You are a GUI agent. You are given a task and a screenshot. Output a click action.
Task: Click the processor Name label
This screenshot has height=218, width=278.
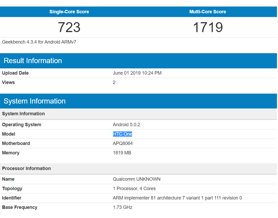point(8,179)
